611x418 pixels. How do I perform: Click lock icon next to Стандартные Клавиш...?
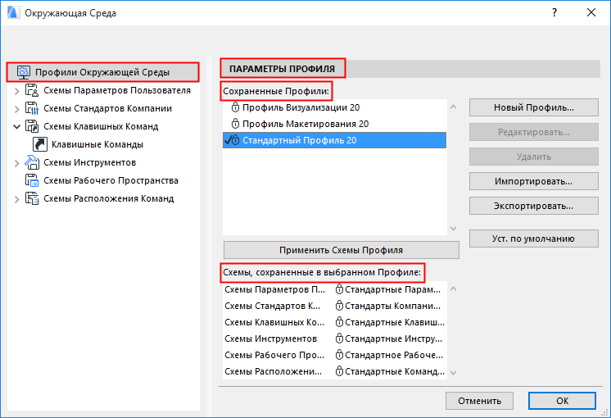[339, 322]
